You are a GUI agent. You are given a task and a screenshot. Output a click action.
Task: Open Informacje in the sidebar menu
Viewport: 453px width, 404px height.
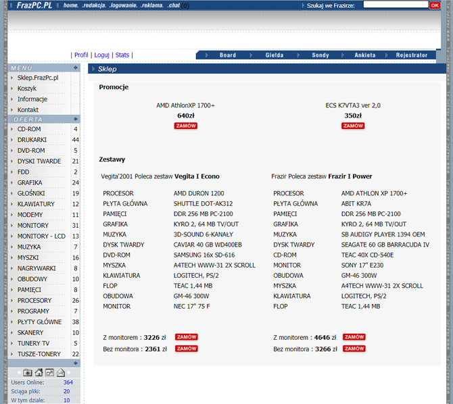[x=32, y=99]
